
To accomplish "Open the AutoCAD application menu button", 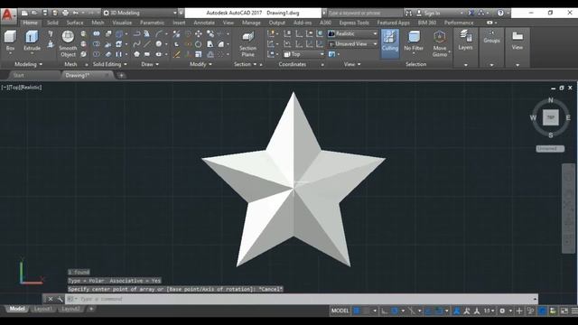I will (x=8, y=15).
